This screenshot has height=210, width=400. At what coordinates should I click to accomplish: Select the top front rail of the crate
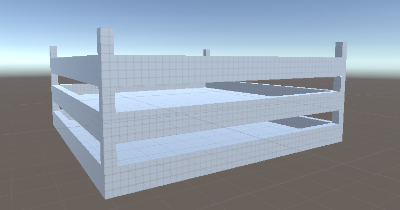coord(225,71)
